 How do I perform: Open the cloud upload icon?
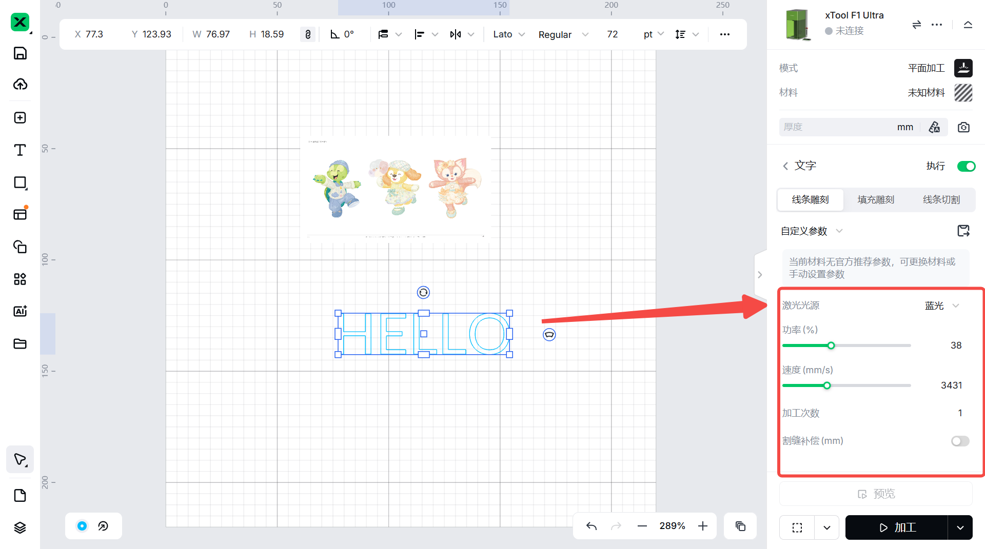click(x=20, y=84)
